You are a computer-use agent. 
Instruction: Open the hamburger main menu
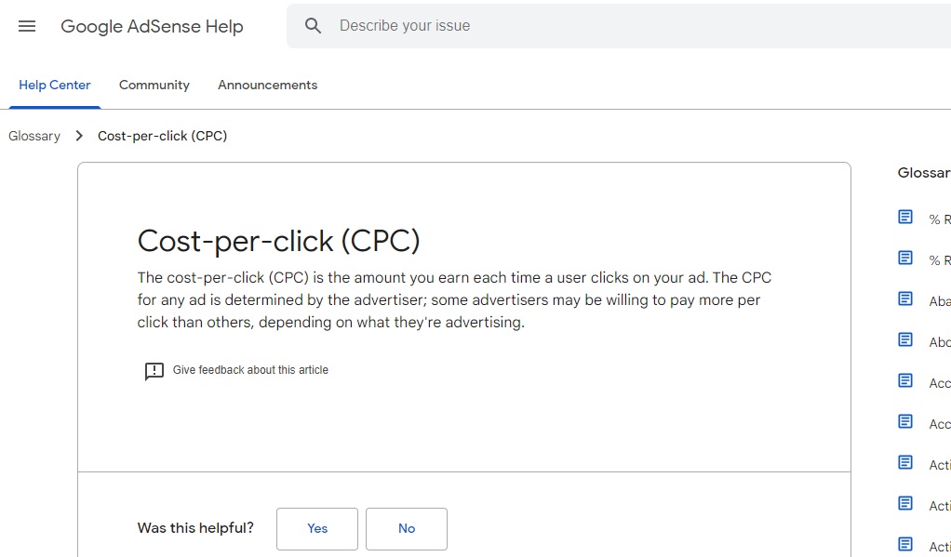[27, 26]
